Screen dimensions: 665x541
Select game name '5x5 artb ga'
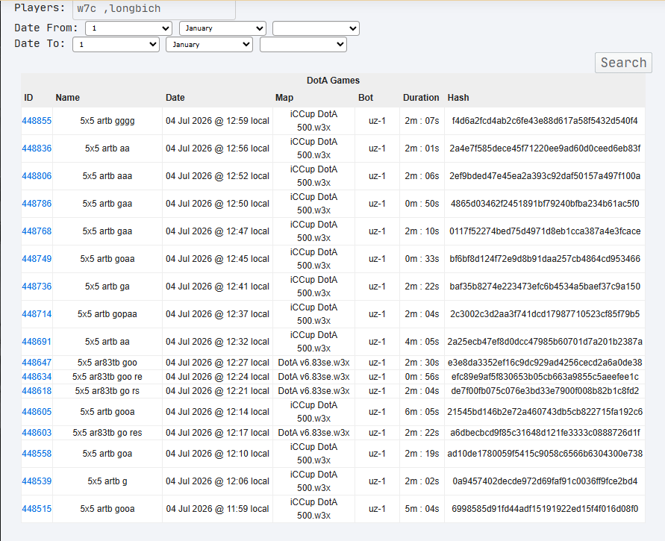pos(107,287)
